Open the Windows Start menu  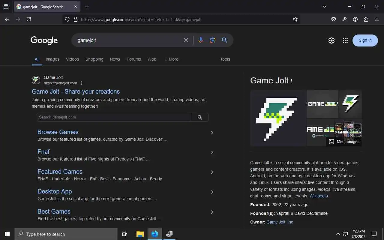(7, 234)
